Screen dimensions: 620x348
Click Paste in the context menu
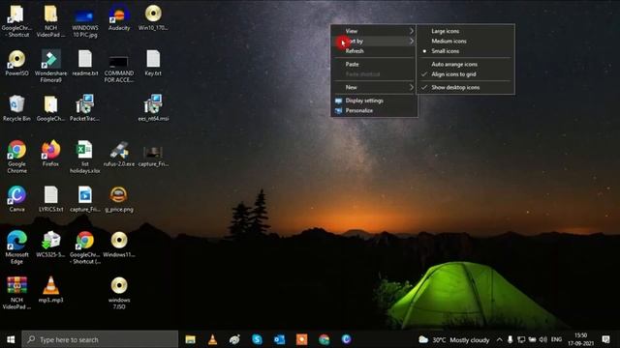[x=374, y=64]
